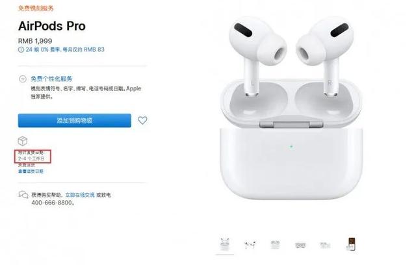Image resolution: width=416 pixels, height=265 pixels.
Task: Click the 免费镌刻服务 orange label
Action: (36, 8)
